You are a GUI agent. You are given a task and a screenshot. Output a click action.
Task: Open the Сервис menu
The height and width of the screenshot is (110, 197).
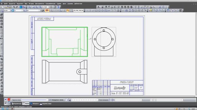click(59, 4)
